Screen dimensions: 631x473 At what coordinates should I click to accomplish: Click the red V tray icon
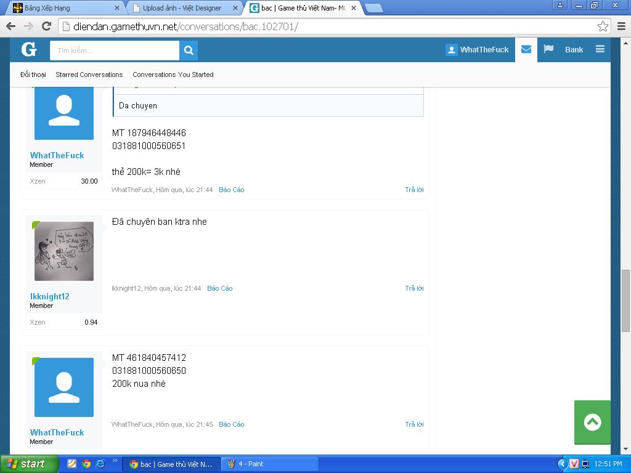click(574, 464)
